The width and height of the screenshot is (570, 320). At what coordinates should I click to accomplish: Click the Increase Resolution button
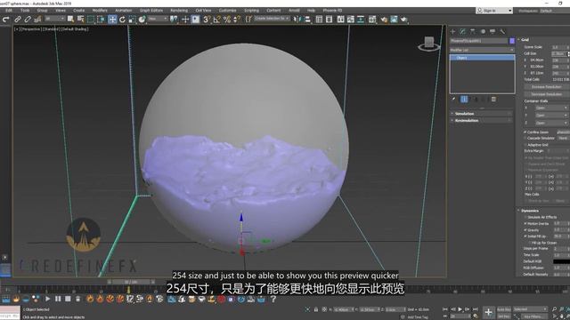[x=546, y=87]
